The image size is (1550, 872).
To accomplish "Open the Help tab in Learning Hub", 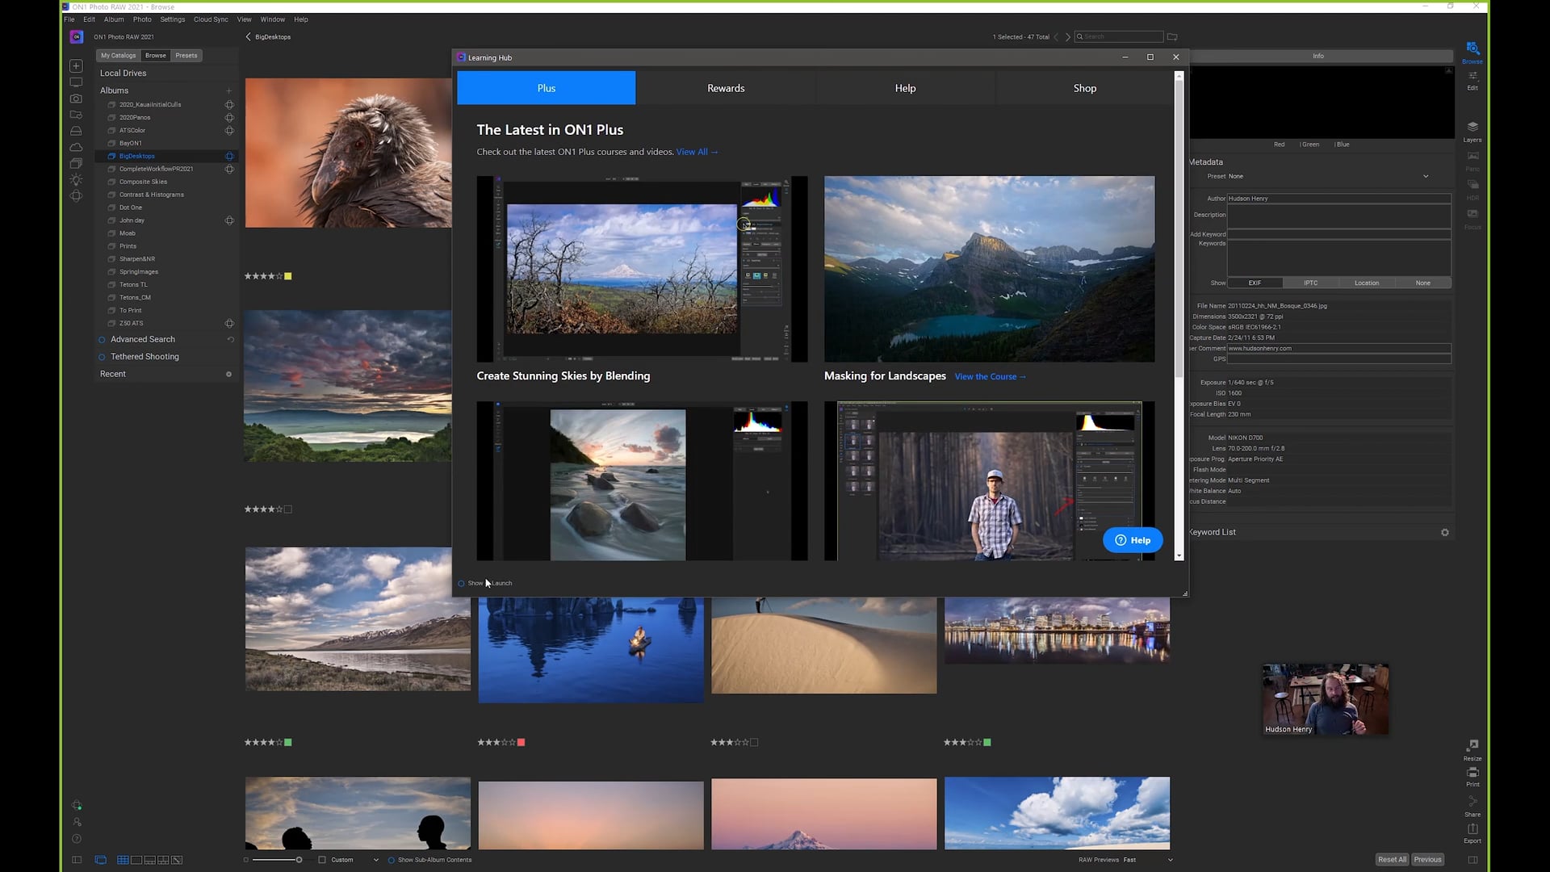I will [905, 88].
